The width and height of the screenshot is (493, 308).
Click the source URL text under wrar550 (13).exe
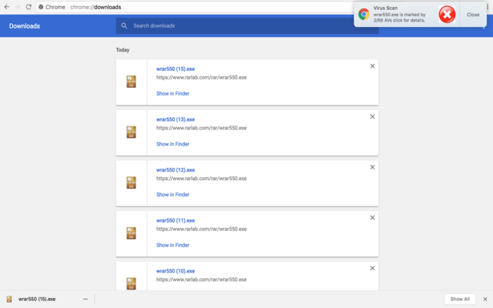pyautogui.click(x=201, y=128)
